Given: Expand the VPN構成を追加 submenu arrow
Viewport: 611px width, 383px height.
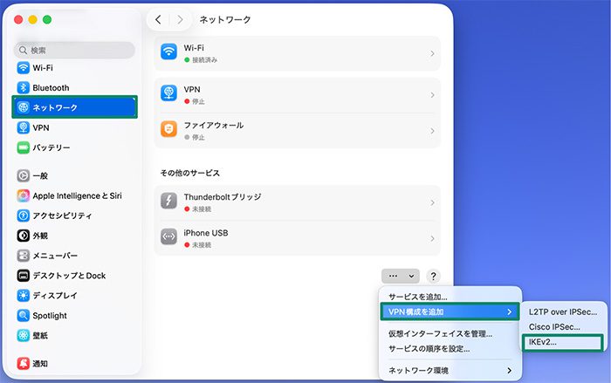Looking at the screenshot, I should 509,311.
